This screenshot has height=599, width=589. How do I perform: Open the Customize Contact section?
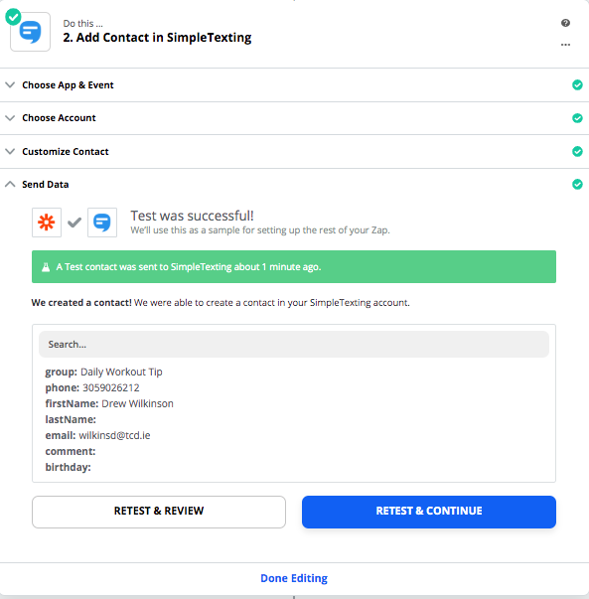point(294,151)
